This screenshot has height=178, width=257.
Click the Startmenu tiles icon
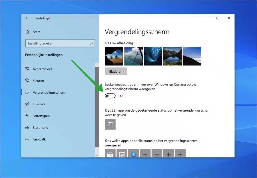point(27,127)
